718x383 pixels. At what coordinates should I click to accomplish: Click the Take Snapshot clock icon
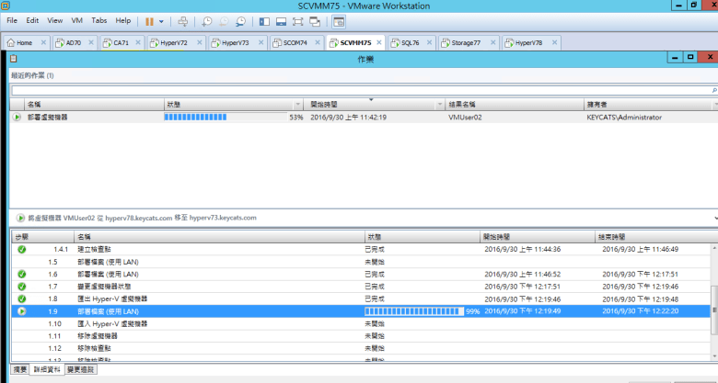tap(207, 20)
